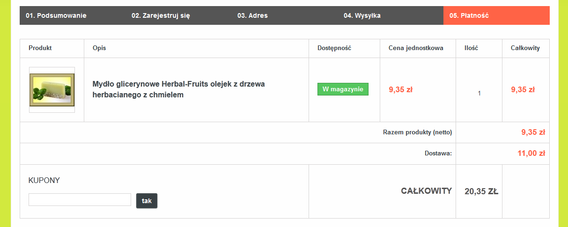568x227 pixels.
Task: Select the 03. Adres step tab
Action: click(x=252, y=15)
